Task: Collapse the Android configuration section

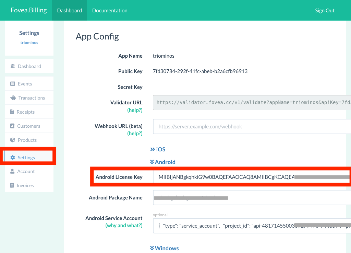Action: pos(163,162)
